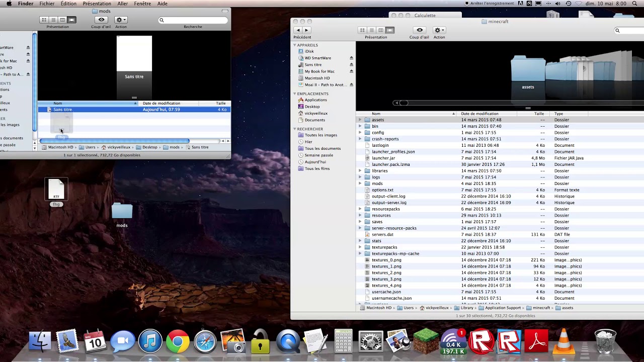Launch iTunes from the Dock
644x362 pixels.
150,342
